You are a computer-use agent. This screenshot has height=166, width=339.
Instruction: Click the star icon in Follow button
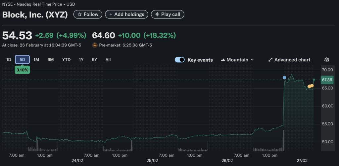click(x=79, y=15)
